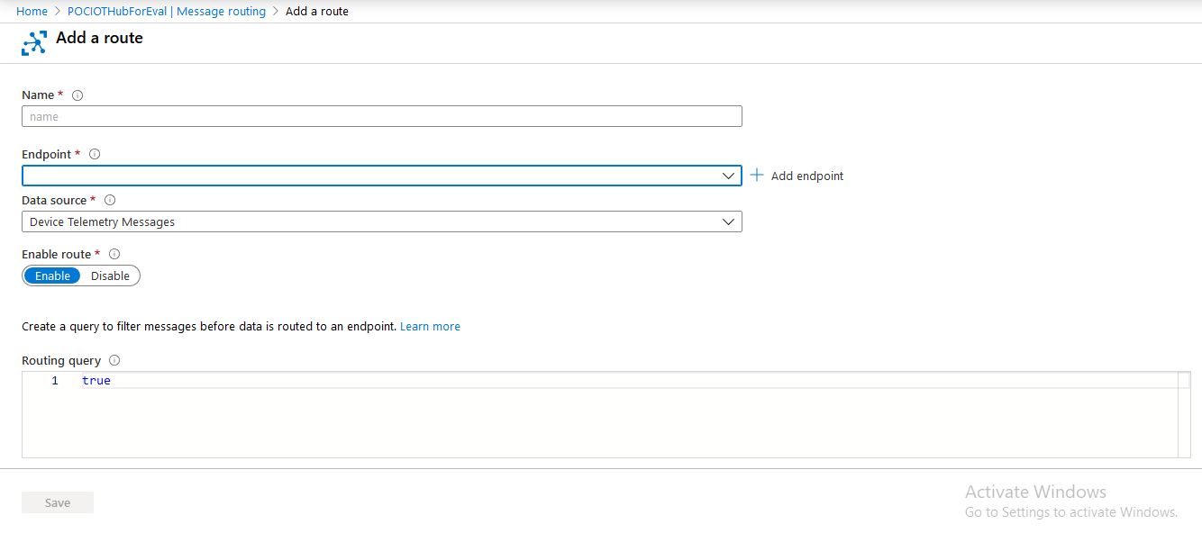Enable the route using the toggle
The width and height of the screenshot is (1202, 533).
(x=52, y=276)
